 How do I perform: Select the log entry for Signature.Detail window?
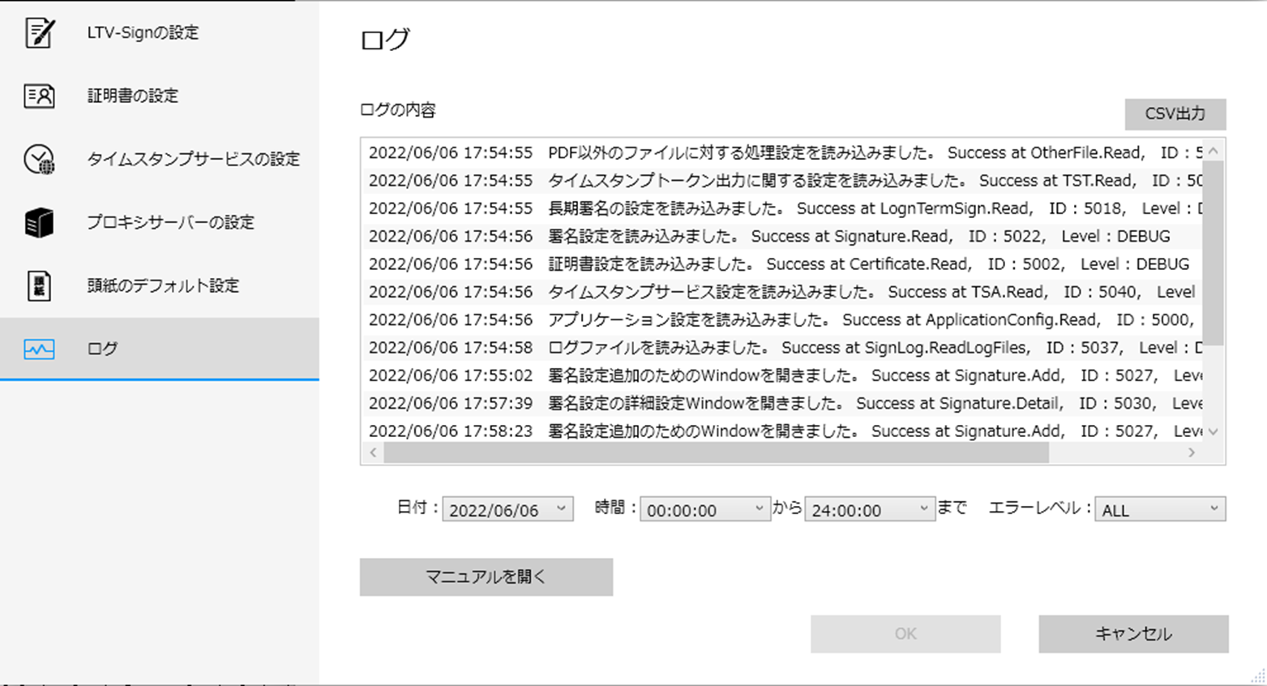778,404
